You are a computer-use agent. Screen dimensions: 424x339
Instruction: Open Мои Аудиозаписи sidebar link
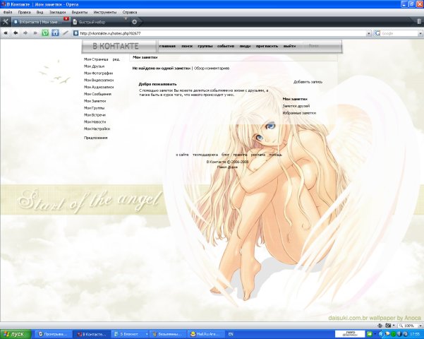99,87
